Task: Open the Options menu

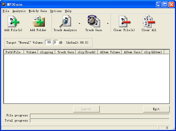Action: [56, 11]
